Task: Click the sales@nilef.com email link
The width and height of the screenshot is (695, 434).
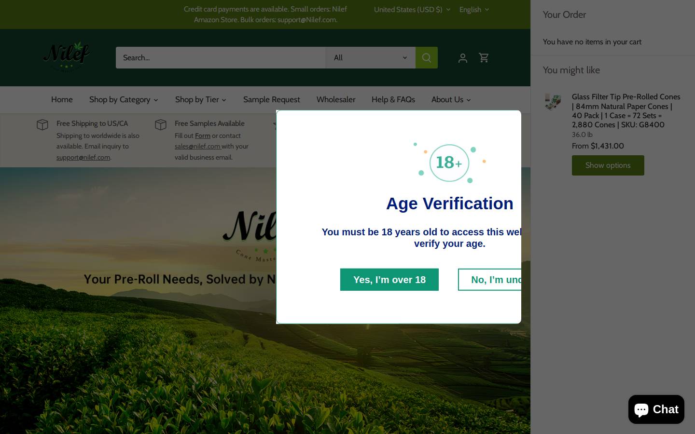Action: 197,147
